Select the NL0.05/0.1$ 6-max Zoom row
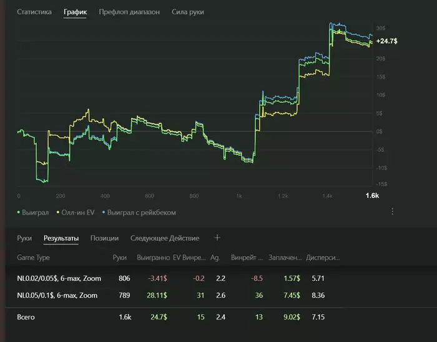 click(x=179, y=295)
